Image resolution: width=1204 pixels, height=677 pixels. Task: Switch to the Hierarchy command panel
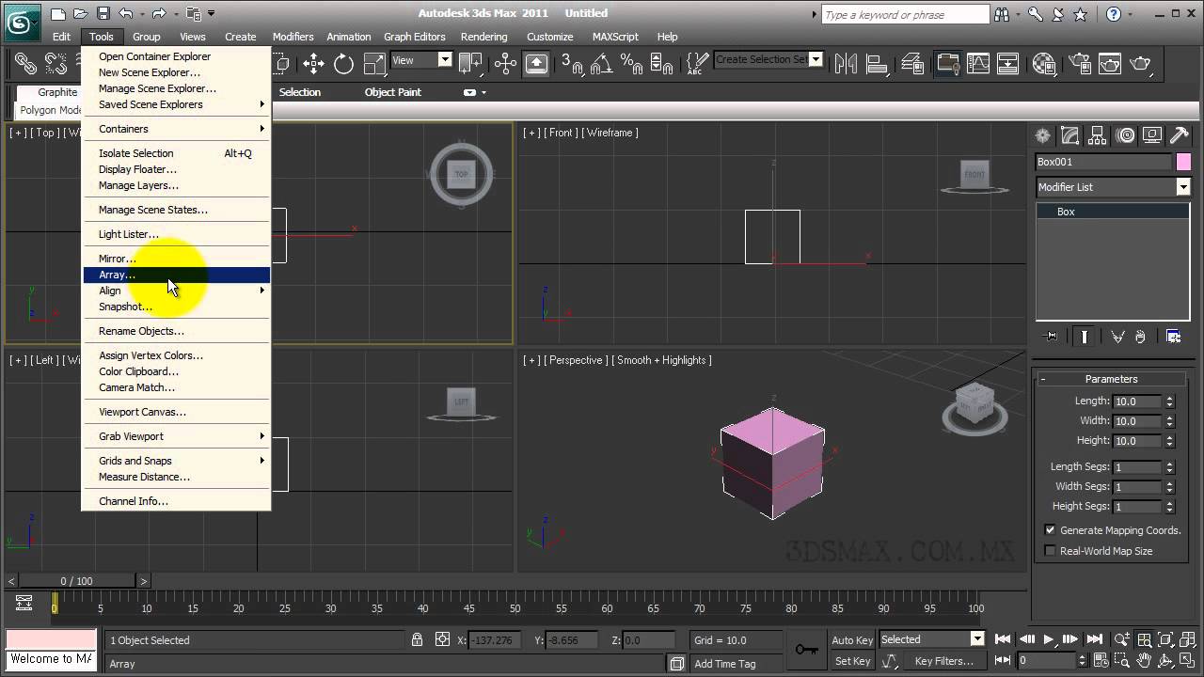[x=1097, y=136]
